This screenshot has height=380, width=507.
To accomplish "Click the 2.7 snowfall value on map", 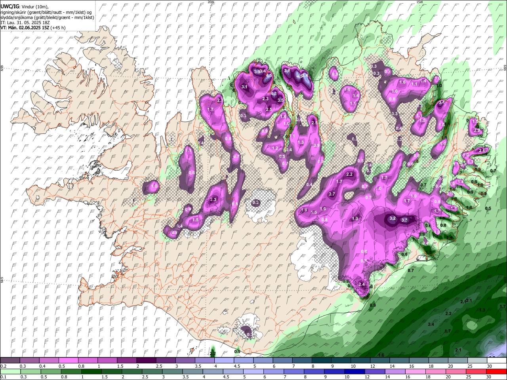I will 332,194.
